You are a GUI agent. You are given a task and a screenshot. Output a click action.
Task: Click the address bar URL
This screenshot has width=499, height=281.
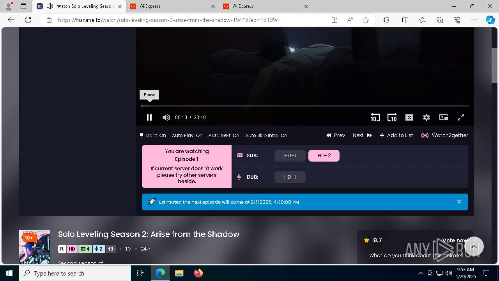[x=168, y=20]
